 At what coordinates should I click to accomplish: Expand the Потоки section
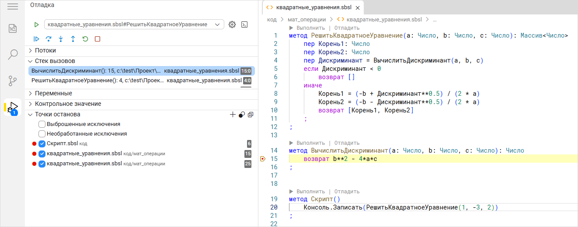pyautogui.click(x=45, y=51)
